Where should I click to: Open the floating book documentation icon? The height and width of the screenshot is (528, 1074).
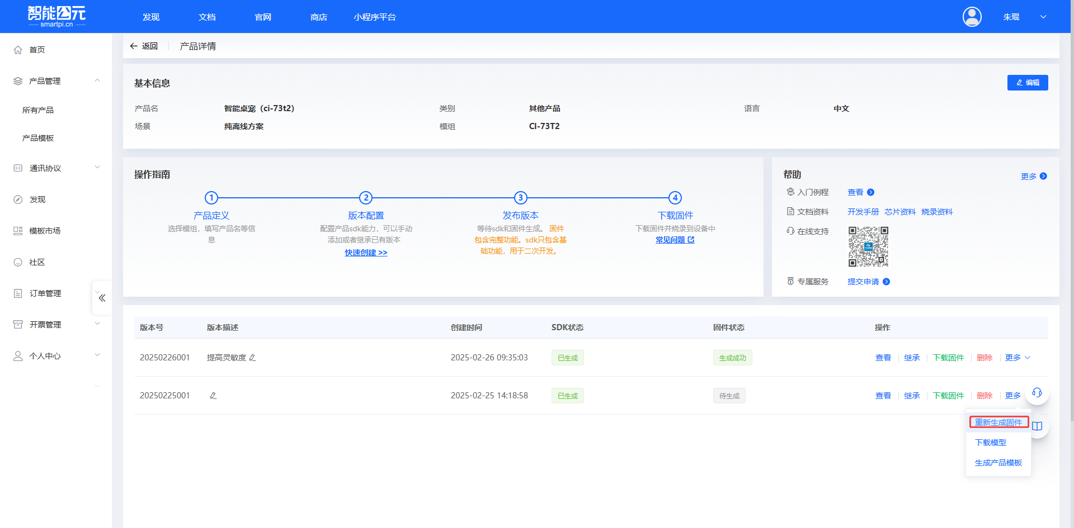coord(1037,426)
